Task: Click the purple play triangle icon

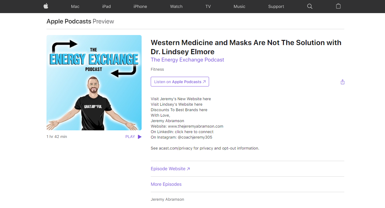Action: tap(139, 137)
